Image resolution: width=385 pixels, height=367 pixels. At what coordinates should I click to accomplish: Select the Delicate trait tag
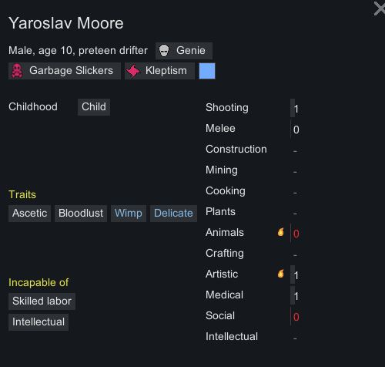173,214
